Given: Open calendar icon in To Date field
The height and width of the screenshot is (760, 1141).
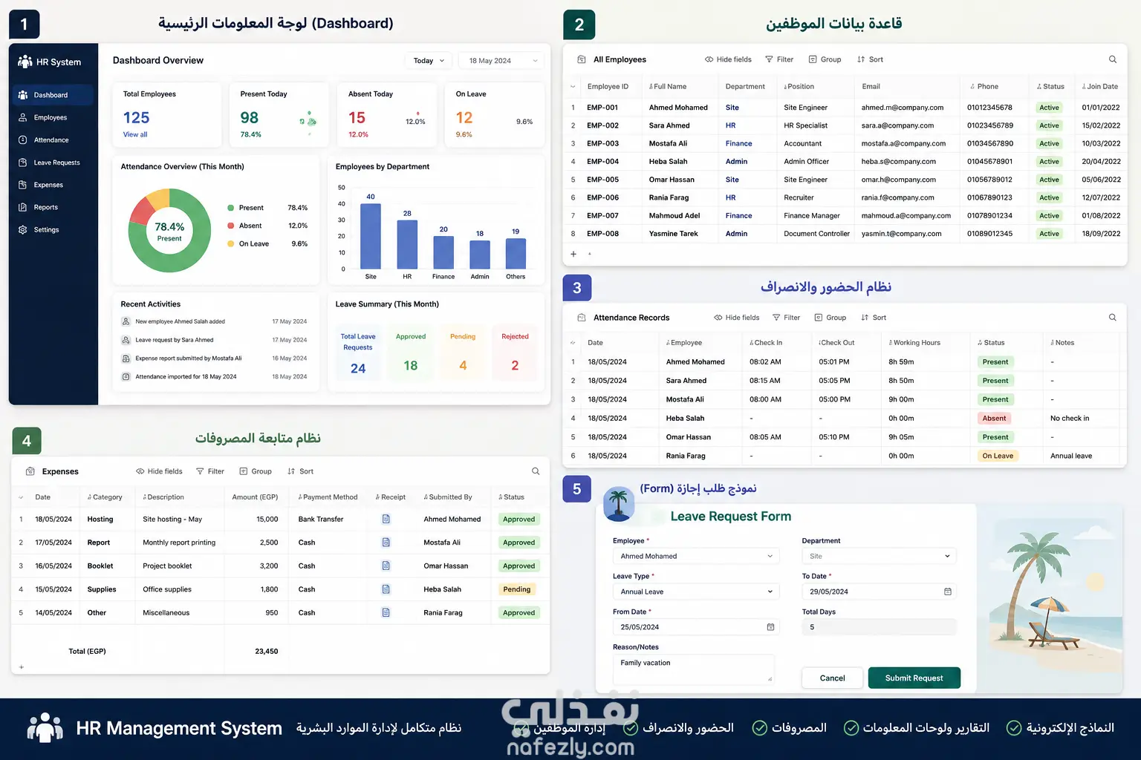Looking at the screenshot, I should click(x=948, y=592).
